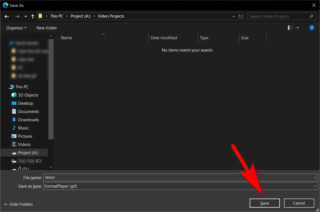Go up one folder level
This screenshot has width=320, height=212.
33,16
